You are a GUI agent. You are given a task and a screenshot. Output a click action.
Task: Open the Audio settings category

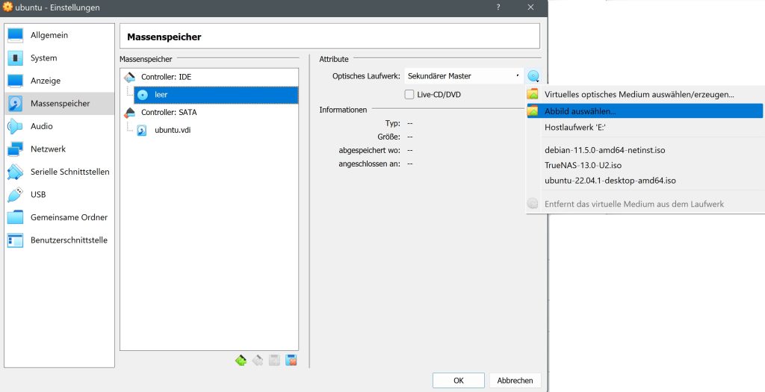click(60, 126)
